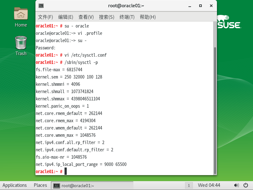Click the line 'kernel.shmmni = 4096'
This screenshot has height=190, width=253.
58,84
